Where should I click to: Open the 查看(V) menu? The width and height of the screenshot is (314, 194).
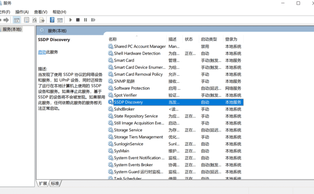pyautogui.click(x=41, y=12)
